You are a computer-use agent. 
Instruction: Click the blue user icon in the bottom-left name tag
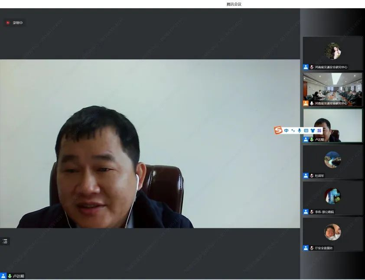tap(3, 276)
